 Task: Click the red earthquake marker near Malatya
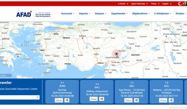tap(116, 54)
